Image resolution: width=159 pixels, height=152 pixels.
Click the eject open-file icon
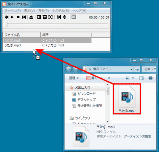pos(31,17)
